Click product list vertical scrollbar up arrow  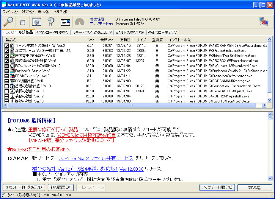pos(269,39)
